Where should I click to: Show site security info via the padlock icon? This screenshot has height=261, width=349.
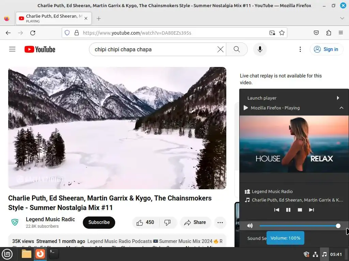[77, 33]
